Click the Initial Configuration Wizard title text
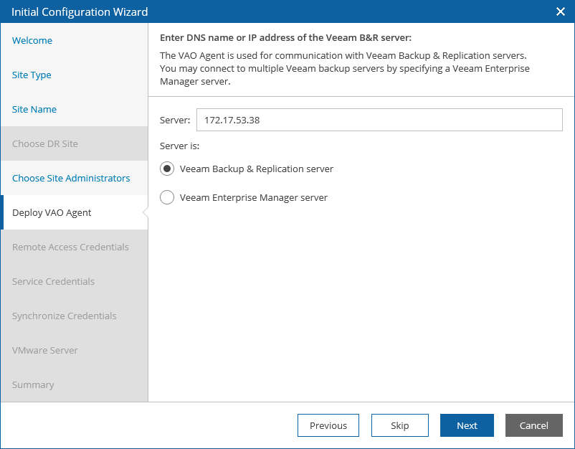Screen dimensions: 575x449 (x=80, y=11)
